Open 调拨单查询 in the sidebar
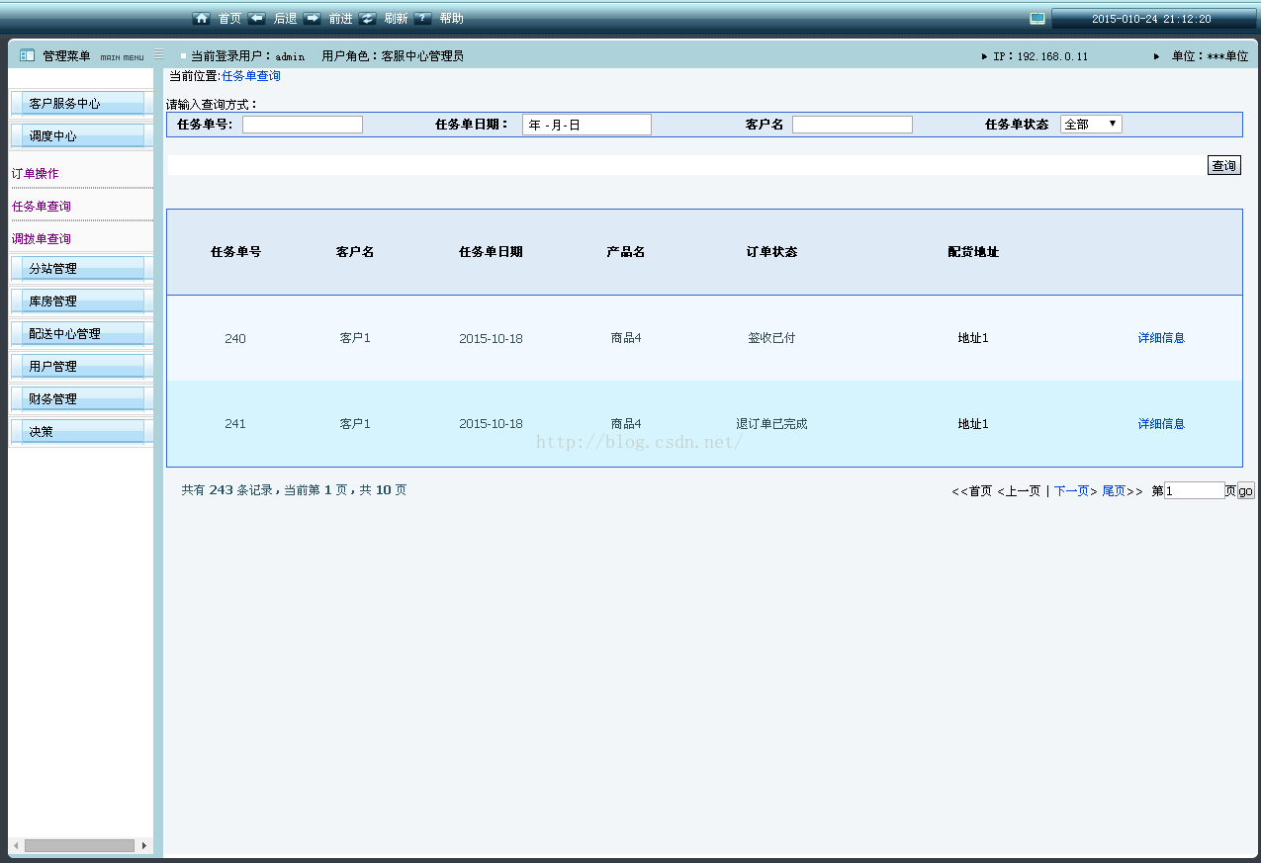1261x863 pixels. click(x=41, y=239)
